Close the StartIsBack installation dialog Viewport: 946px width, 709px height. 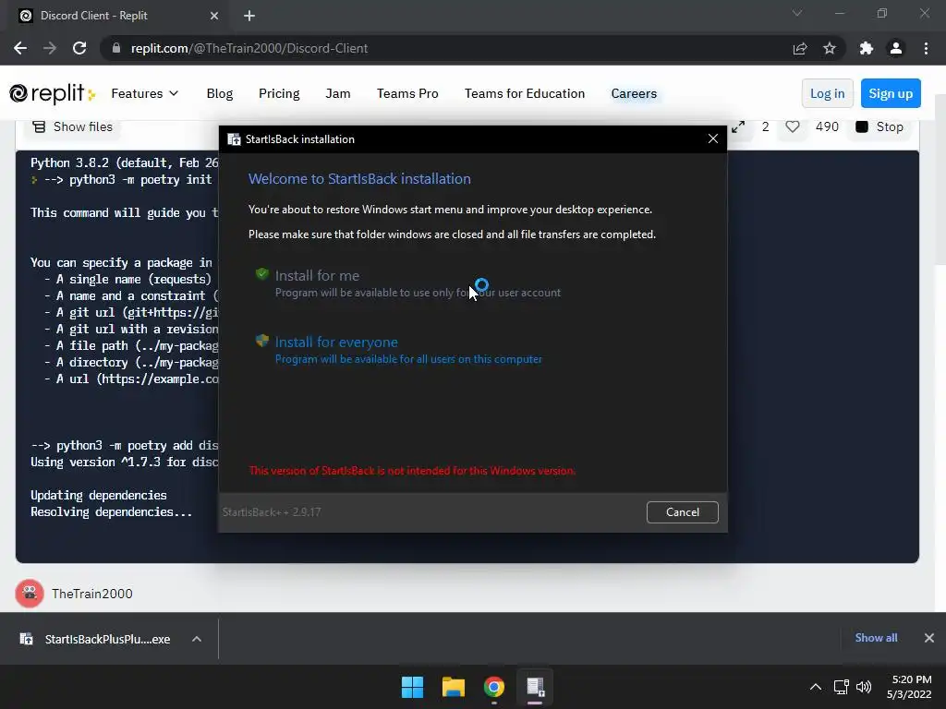tap(712, 138)
